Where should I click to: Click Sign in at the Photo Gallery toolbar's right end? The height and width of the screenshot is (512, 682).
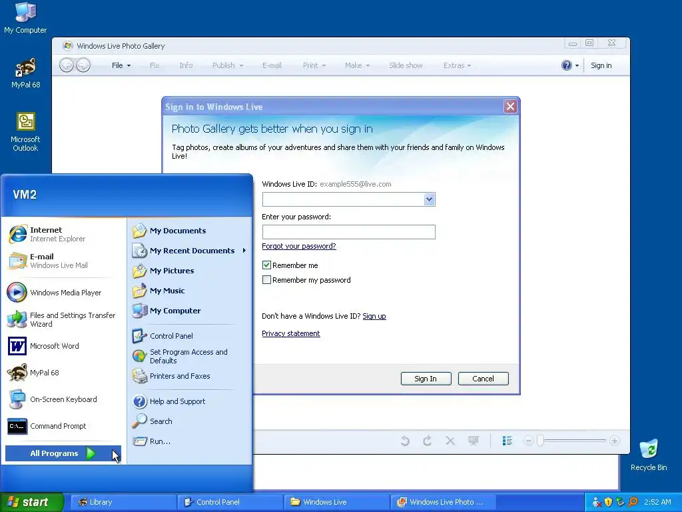click(x=601, y=65)
